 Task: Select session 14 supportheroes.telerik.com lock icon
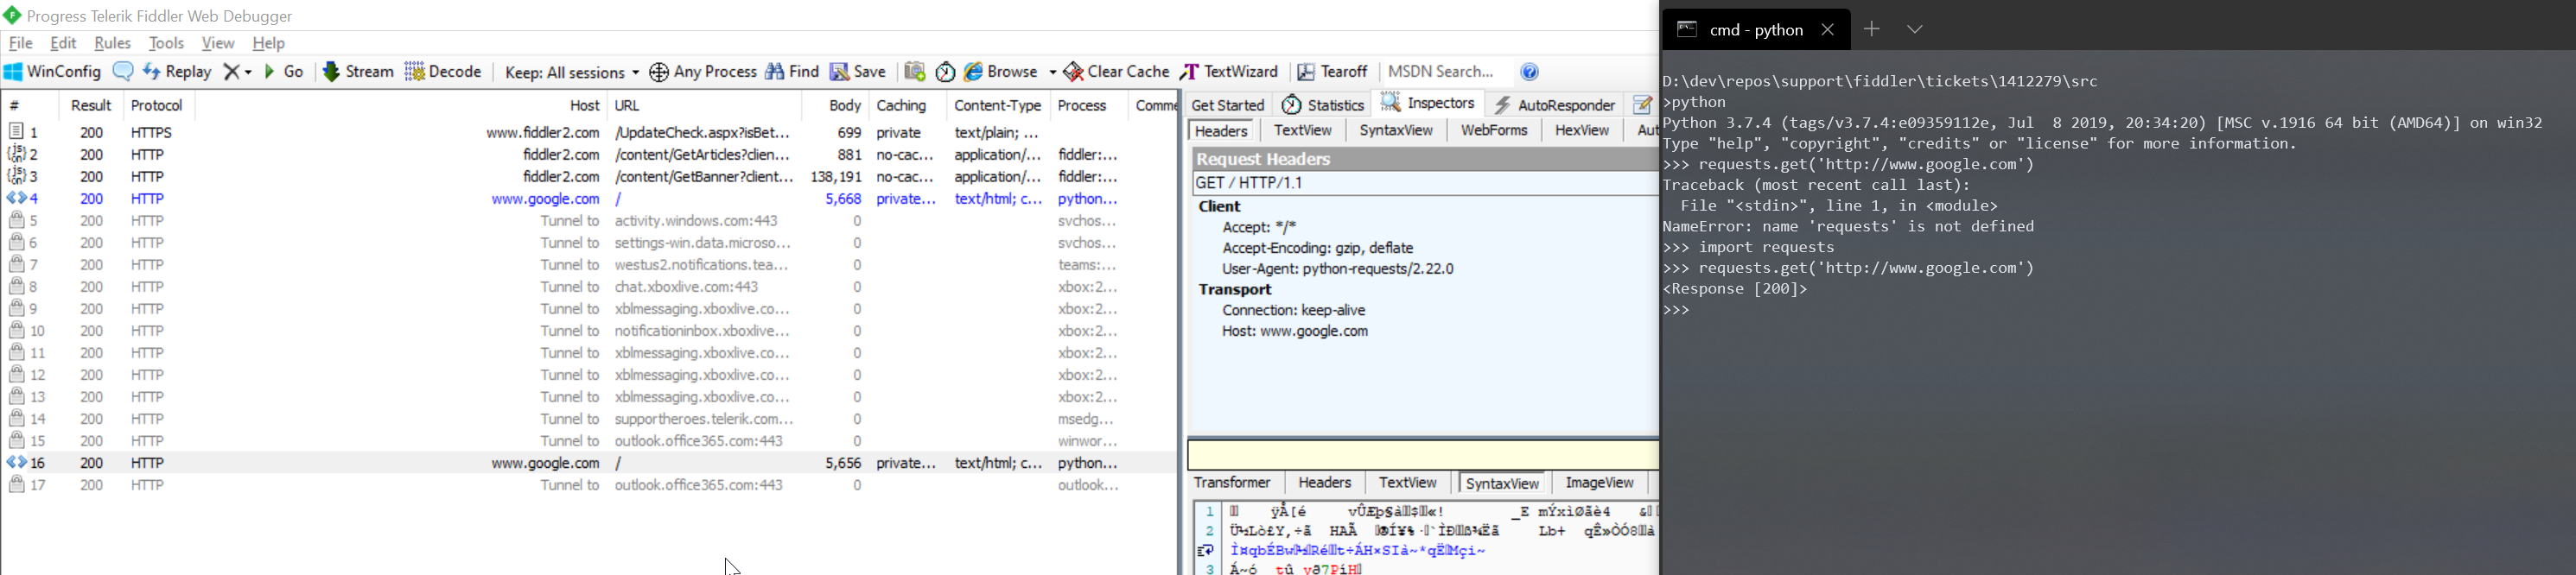coord(17,418)
